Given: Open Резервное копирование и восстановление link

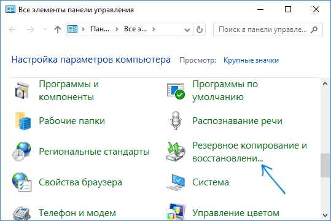Looking at the screenshot, I should (x=249, y=152).
